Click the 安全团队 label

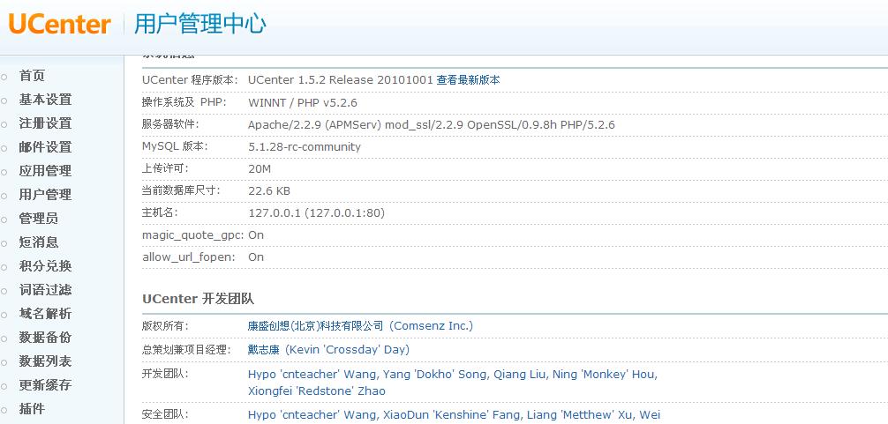coord(165,414)
